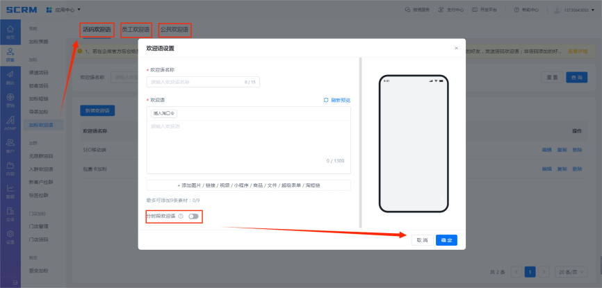Close the 欢迎语设置 dialog with X

(x=456, y=48)
